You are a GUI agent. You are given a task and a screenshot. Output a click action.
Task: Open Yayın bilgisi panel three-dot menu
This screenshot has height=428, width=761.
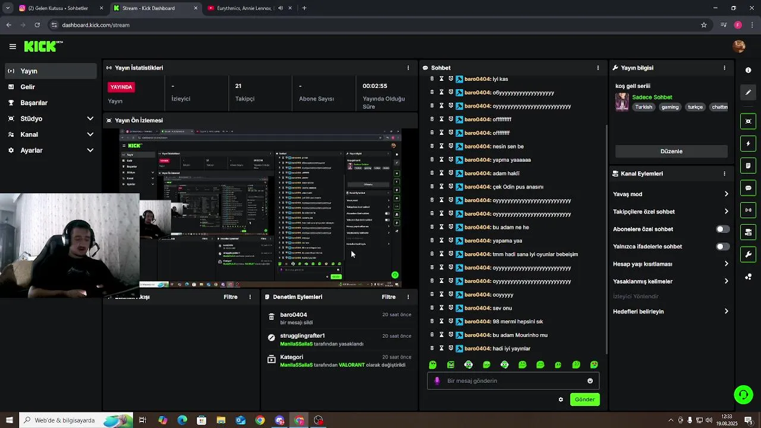pyautogui.click(x=724, y=68)
